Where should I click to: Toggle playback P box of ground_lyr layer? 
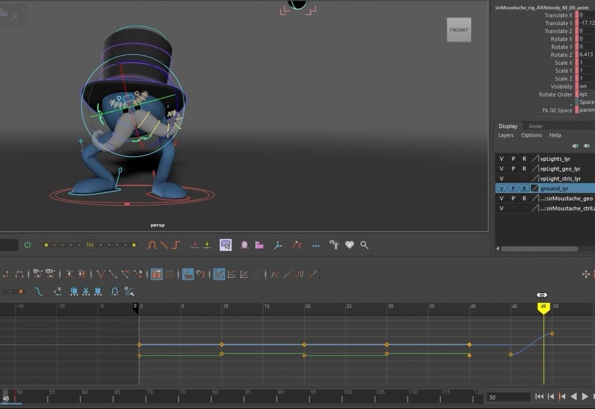coord(513,188)
